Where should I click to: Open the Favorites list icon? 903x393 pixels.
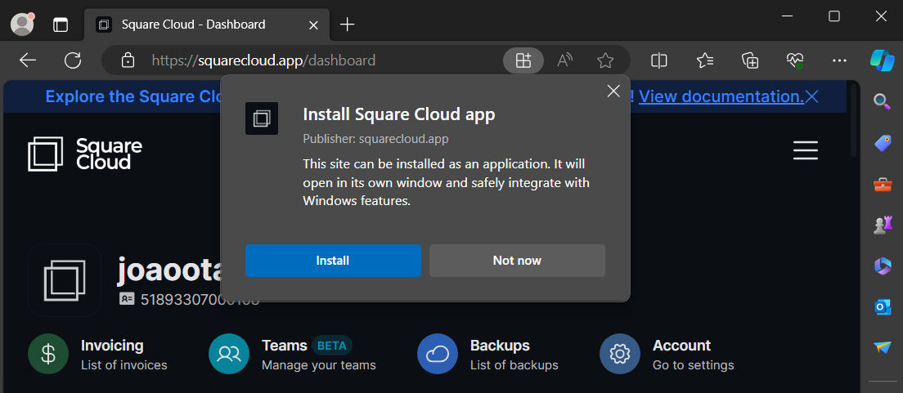[705, 60]
